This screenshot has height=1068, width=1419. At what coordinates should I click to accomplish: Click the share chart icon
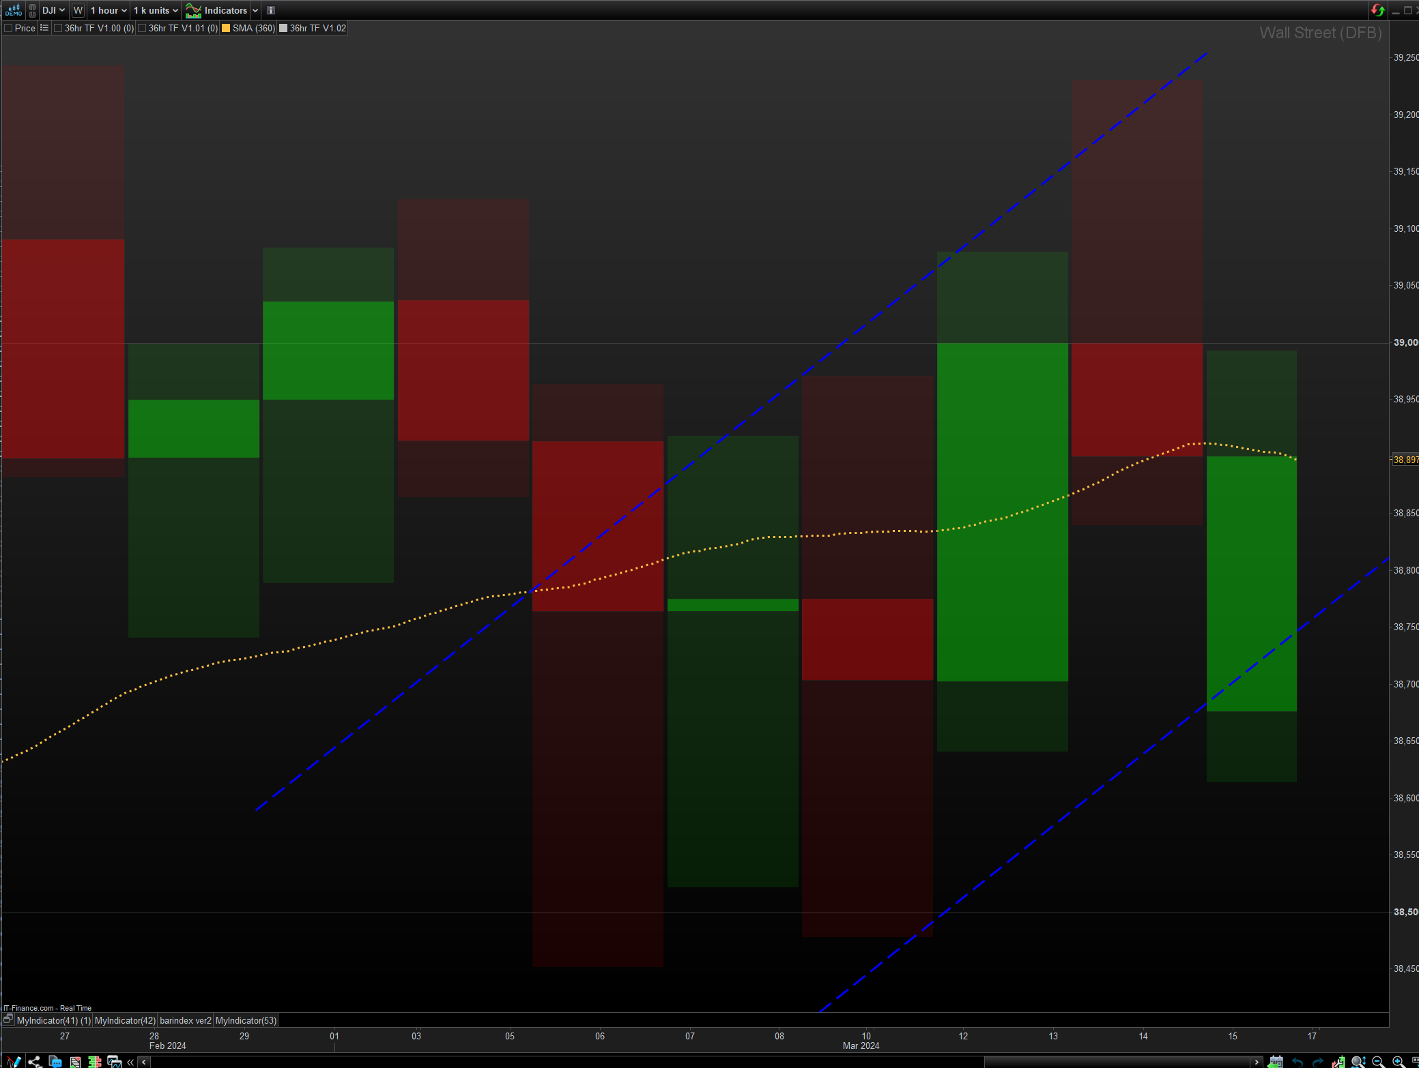click(35, 1062)
